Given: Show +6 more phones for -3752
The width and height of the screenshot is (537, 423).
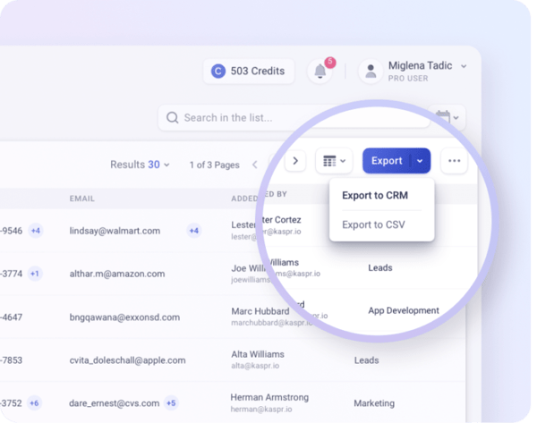Looking at the screenshot, I should pyautogui.click(x=34, y=403).
